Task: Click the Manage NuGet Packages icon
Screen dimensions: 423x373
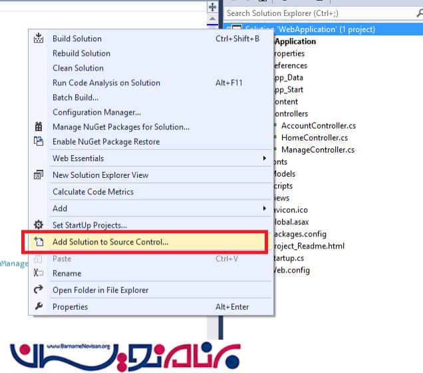Action: point(39,127)
